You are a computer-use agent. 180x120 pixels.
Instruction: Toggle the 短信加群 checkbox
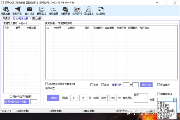click(x=158, y=84)
